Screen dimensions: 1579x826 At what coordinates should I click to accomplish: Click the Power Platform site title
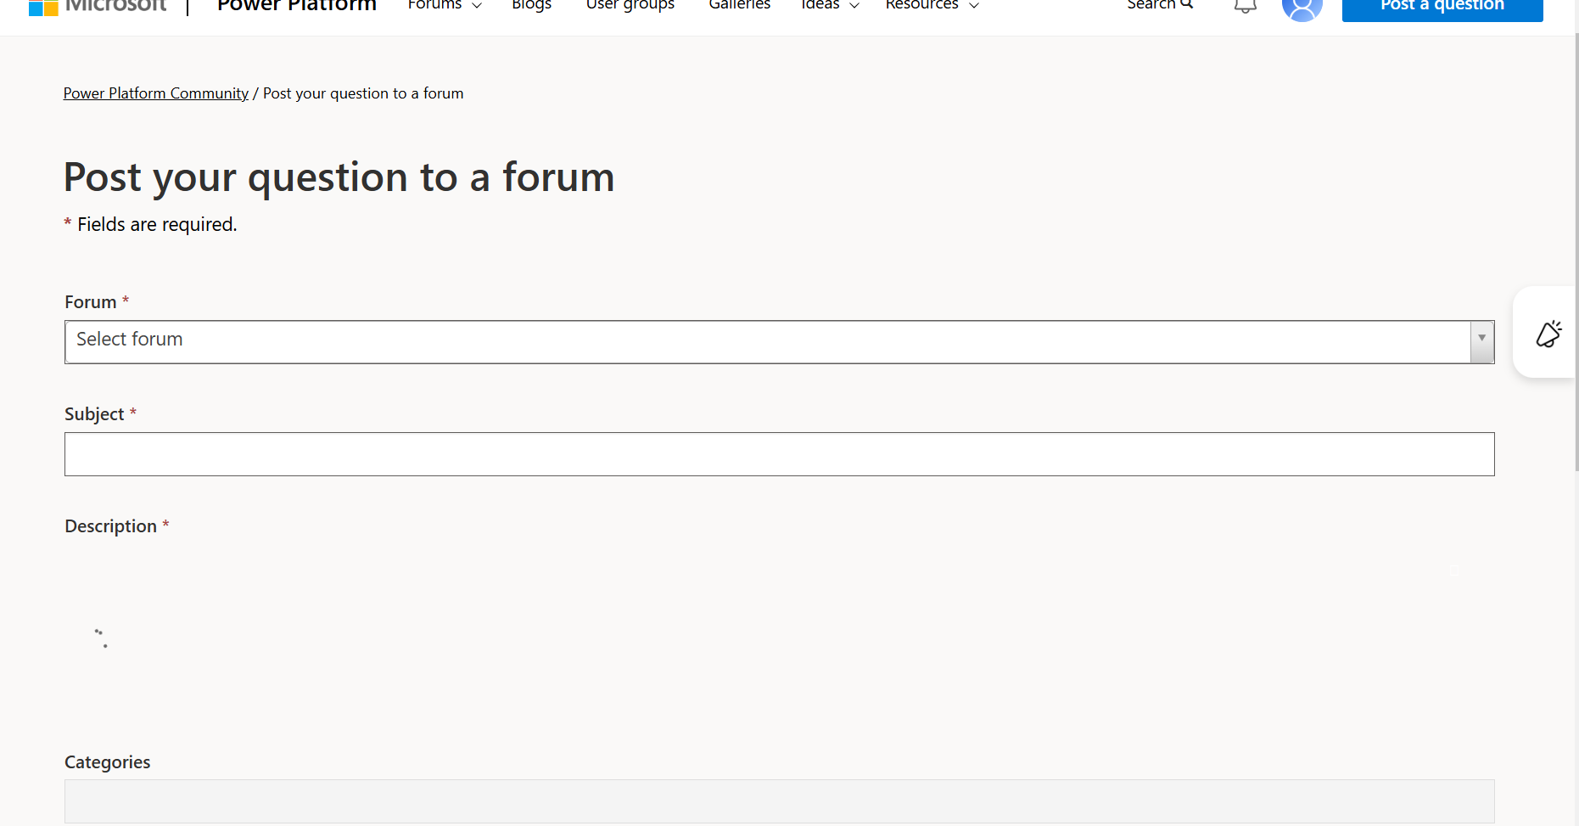pyautogui.click(x=296, y=6)
